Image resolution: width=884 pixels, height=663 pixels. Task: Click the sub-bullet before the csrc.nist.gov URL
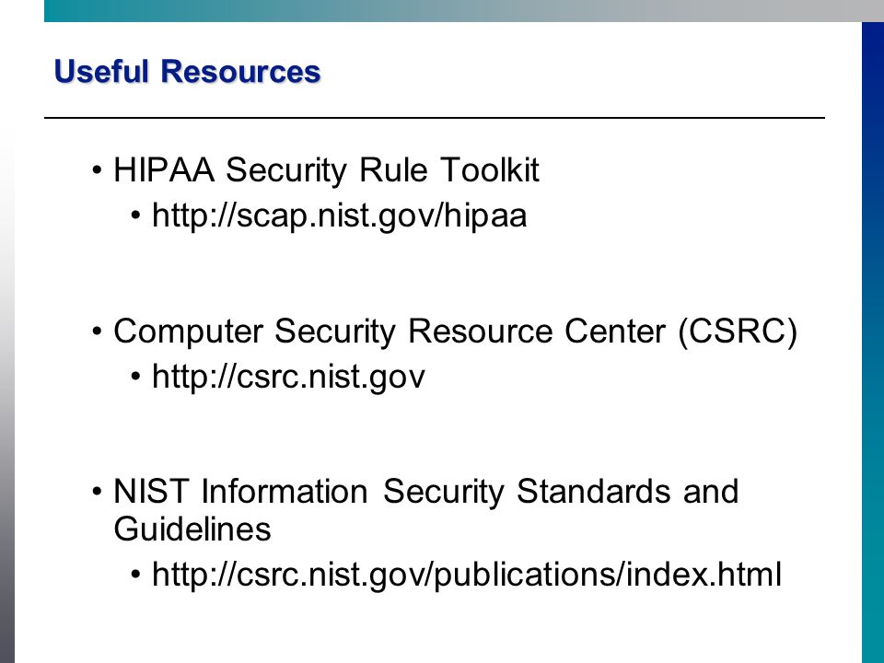135,377
